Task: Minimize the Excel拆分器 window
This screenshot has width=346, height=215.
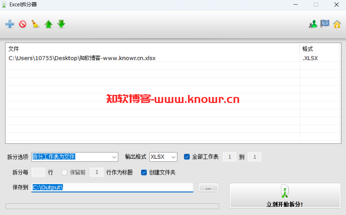Action: (296, 5)
